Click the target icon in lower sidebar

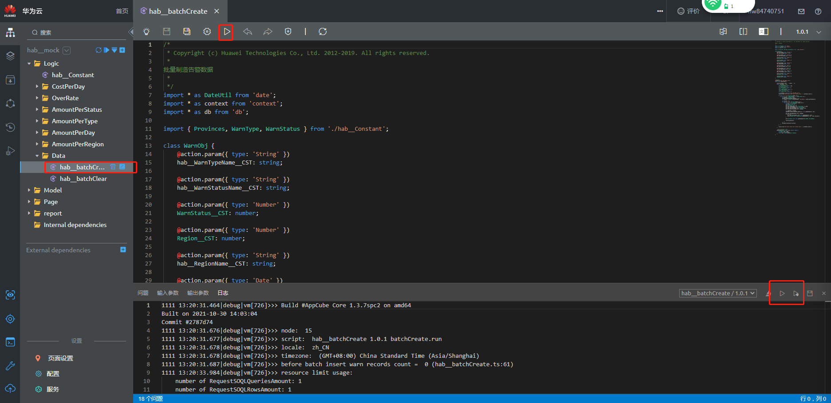(10, 319)
